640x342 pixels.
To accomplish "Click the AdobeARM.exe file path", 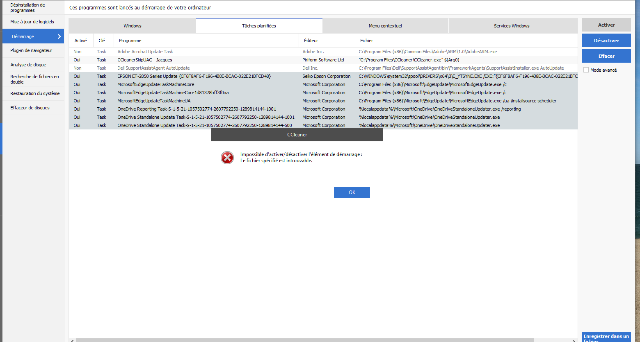I will coord(428,52).
